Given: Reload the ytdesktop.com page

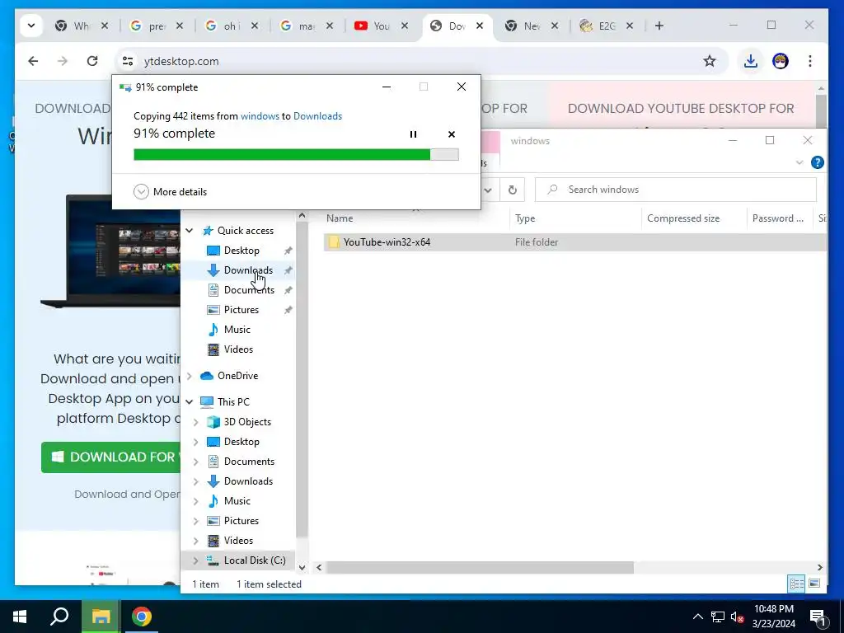Looking at the screenshot, I should (92, 61).
